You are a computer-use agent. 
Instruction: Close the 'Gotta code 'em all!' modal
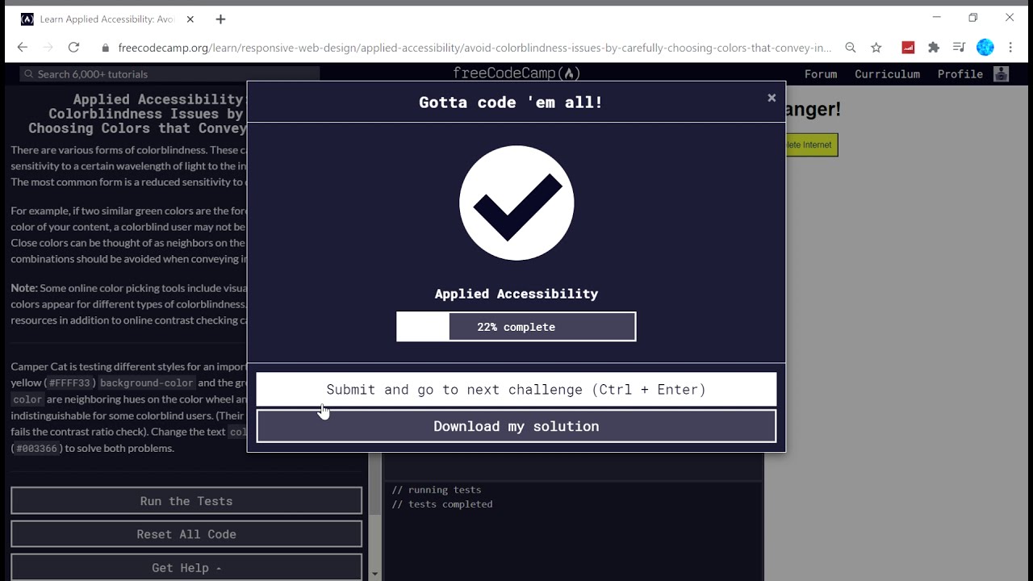pos(772,98)
